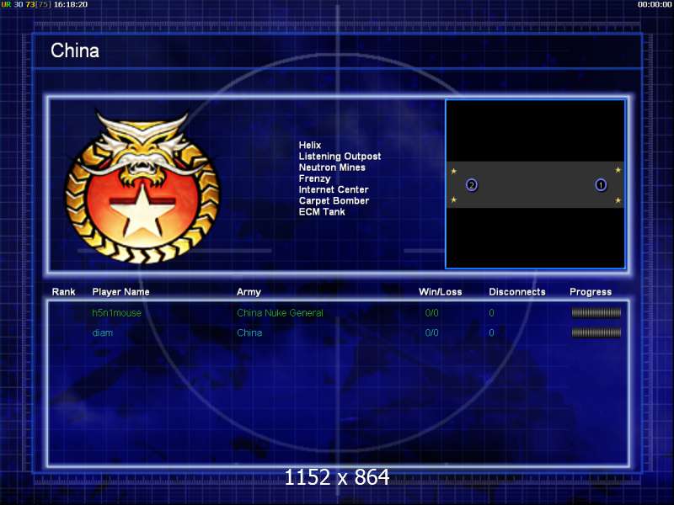
Task: Click the 'Player Name' column header
Action: [120, 292]
